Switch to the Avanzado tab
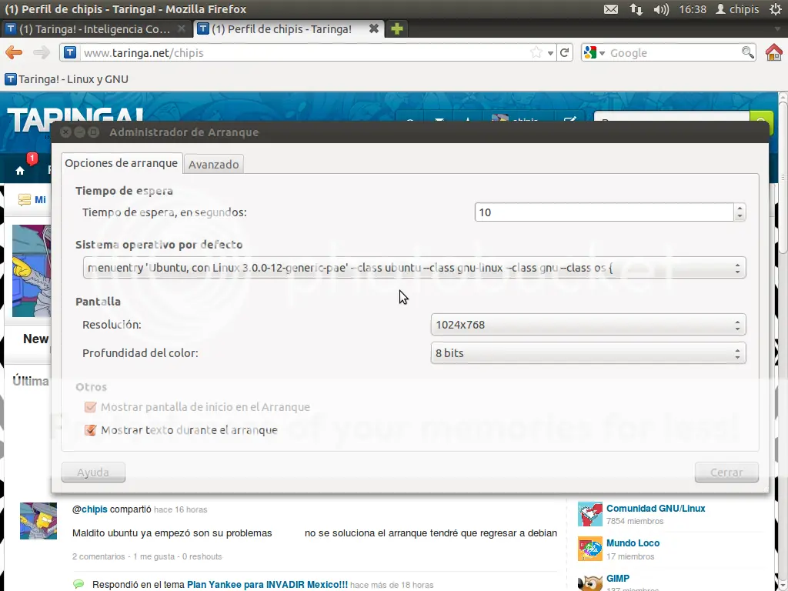The image size is (788, 591). click(214, 165)
